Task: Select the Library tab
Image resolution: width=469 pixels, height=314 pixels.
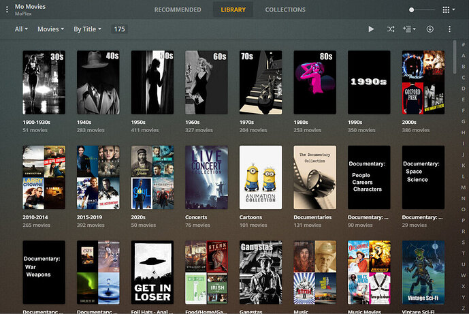Action: [x=233, y=10]
